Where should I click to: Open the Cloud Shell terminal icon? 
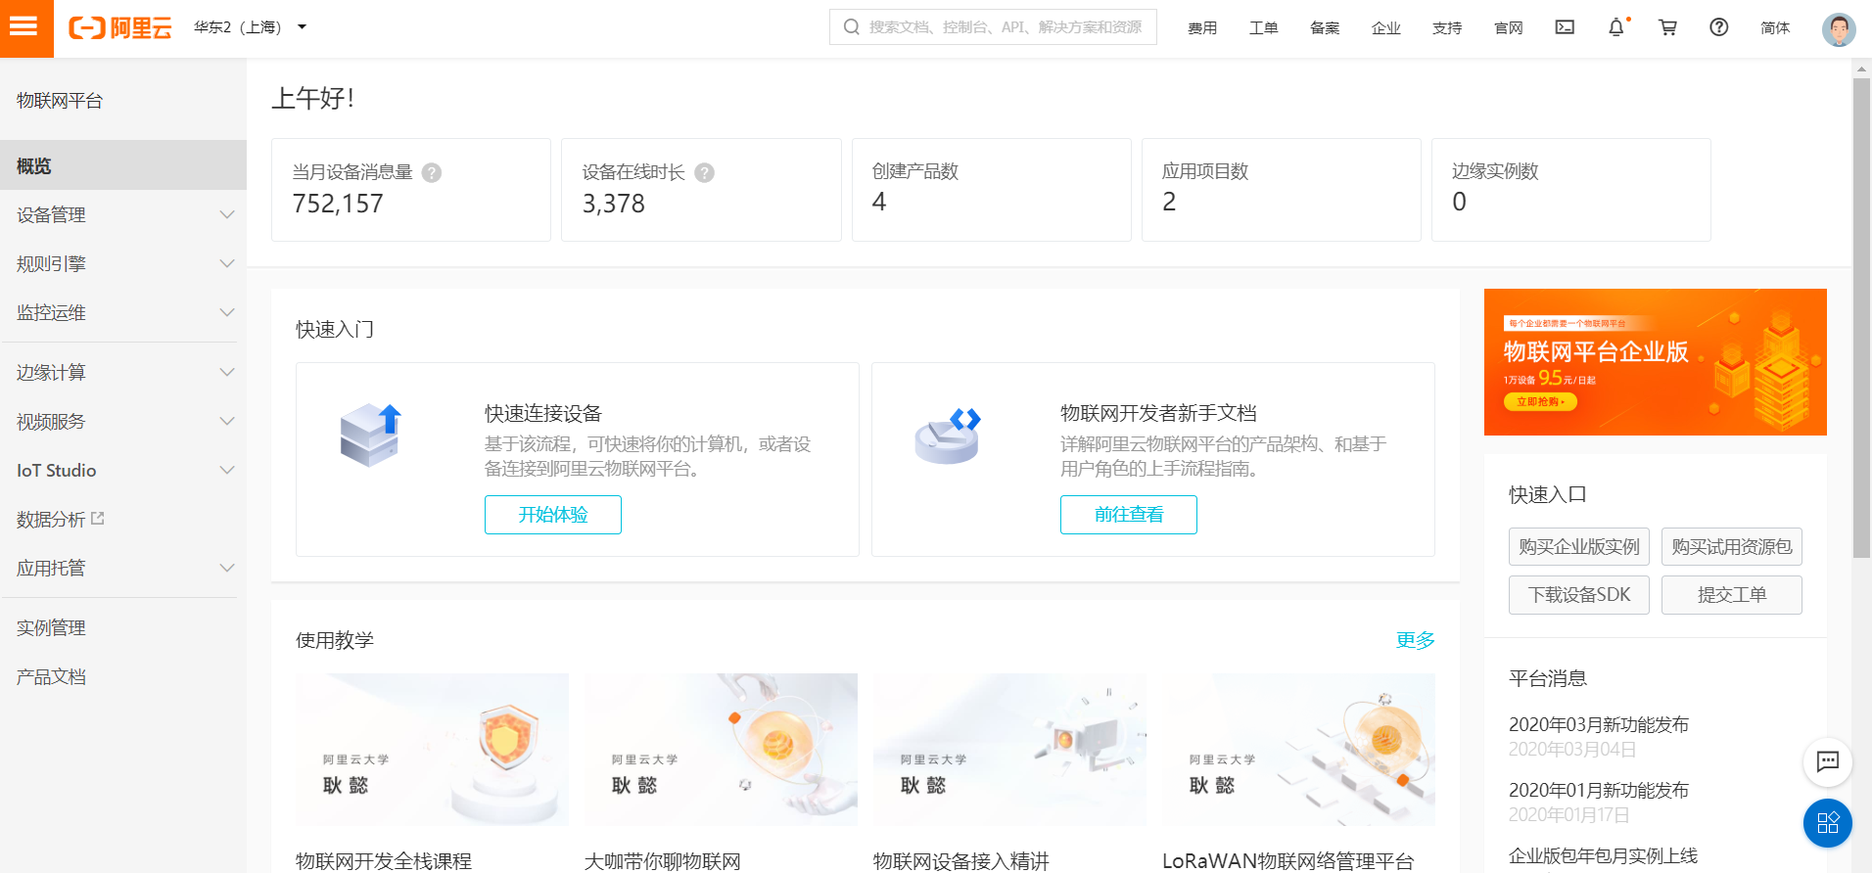(1565, 27)
